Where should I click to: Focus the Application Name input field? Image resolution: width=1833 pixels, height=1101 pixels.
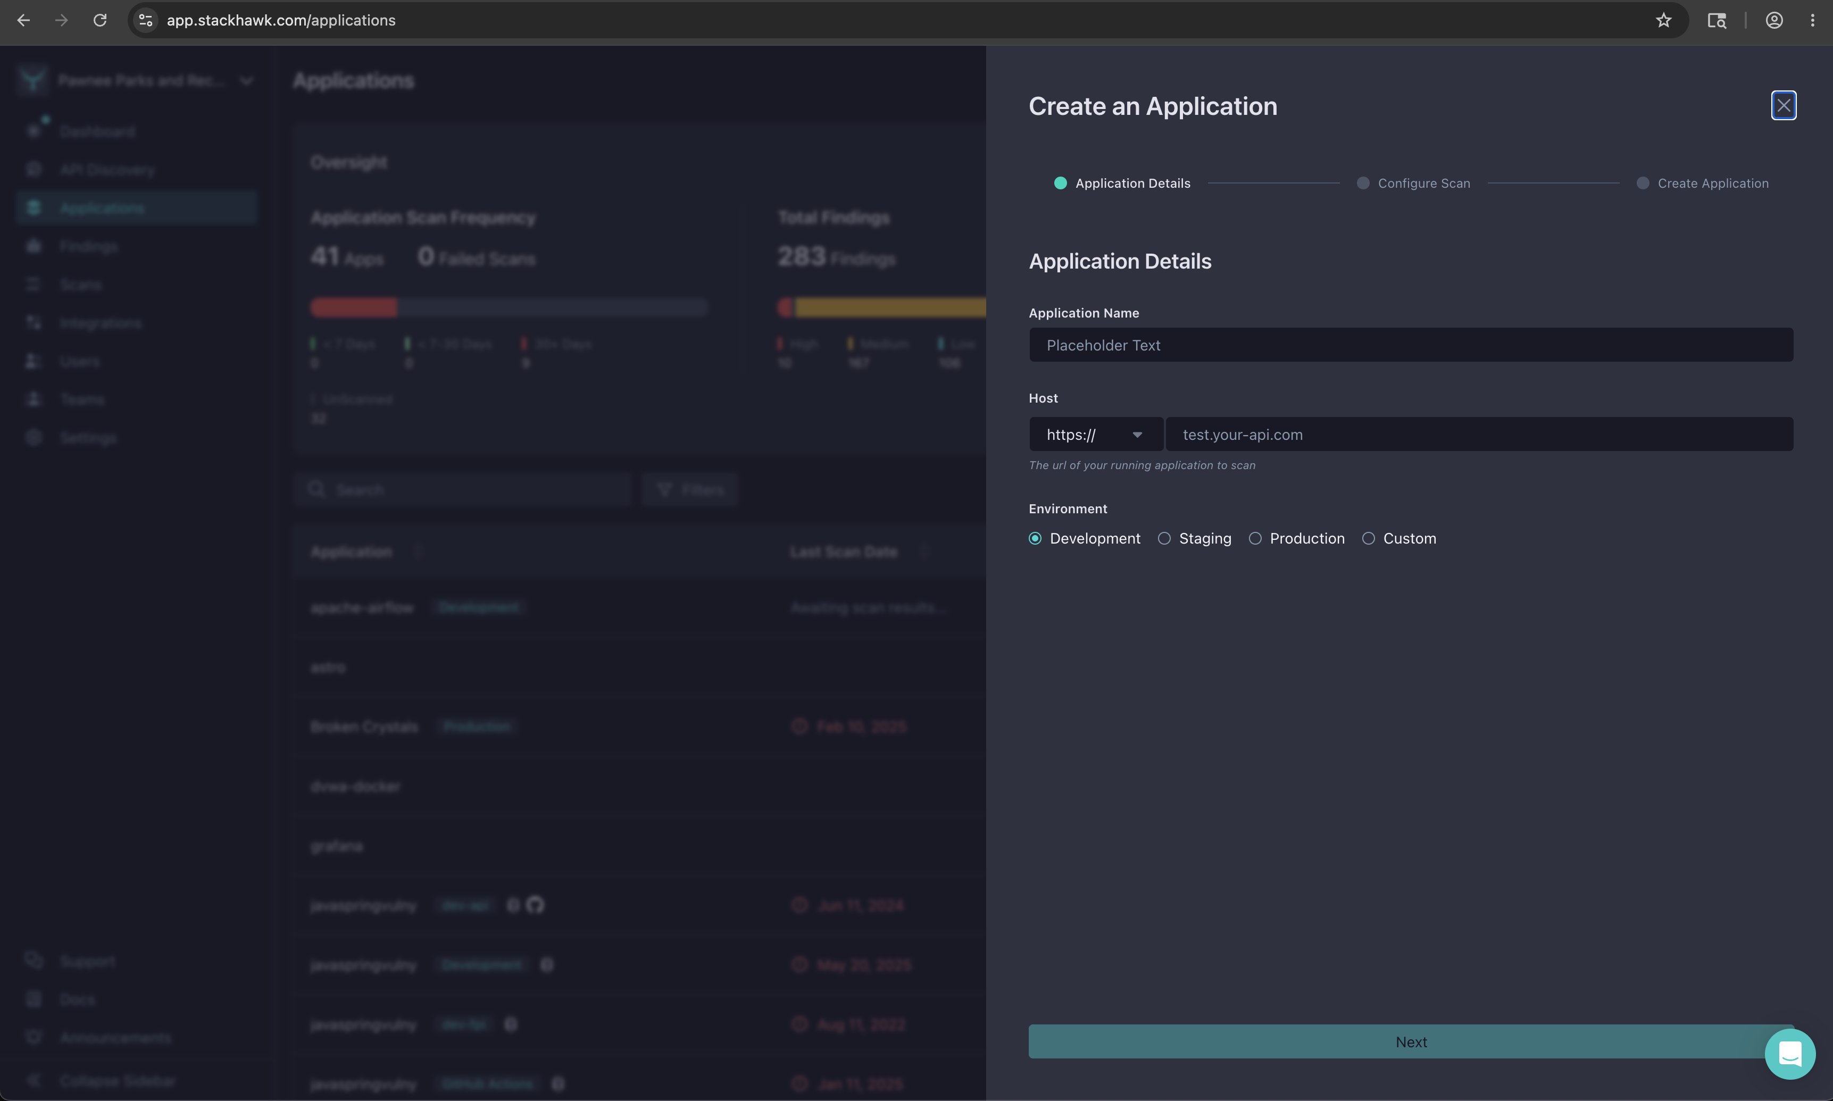pos(1411,345)
